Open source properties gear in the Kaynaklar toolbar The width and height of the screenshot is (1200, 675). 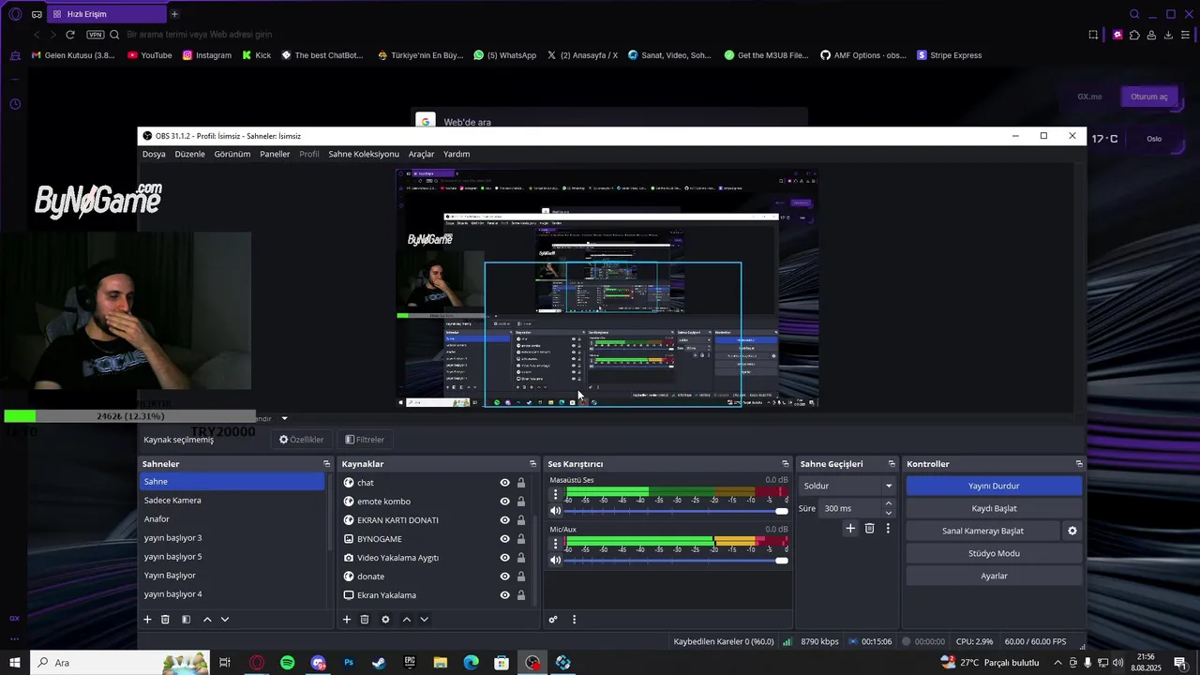pos(385,620)
